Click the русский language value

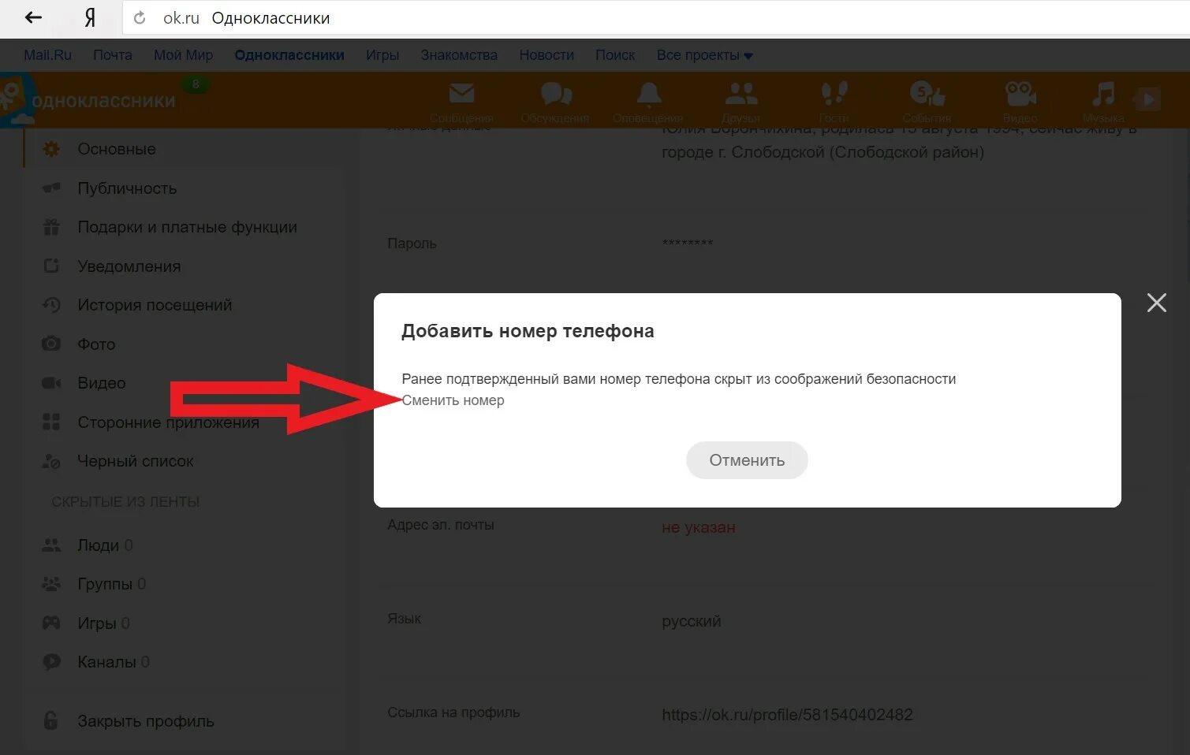[x=692, y=621]
